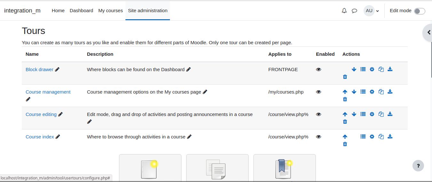
Task: Move the Block drawer tour down
Action: [354, 69]
